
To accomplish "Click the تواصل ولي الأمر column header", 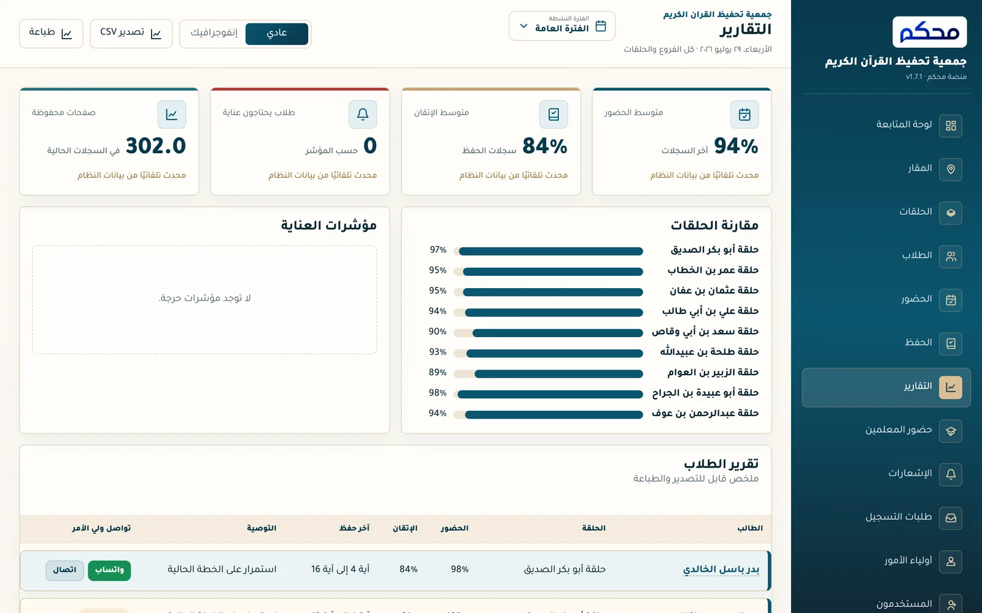I will tap(101, 528).
